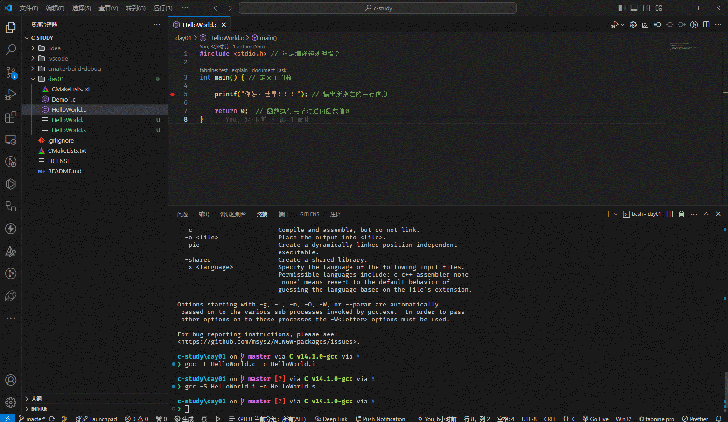Image resolution: width=728 pixels, height=422 pixels.
Task: Click Go Live in the status bar
Action: (x=595, y=419)
